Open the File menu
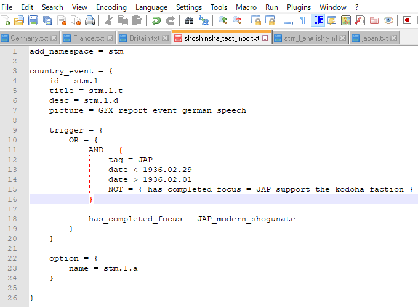Viewport: 418px width, 307px height. [7, 7]
